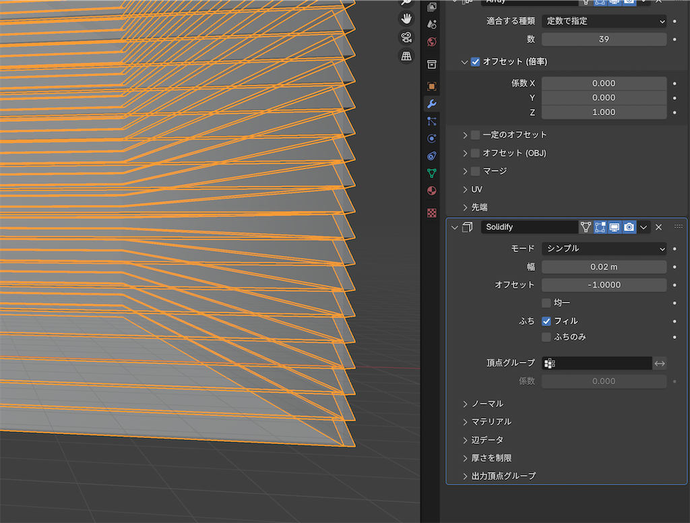Open the Object properties tab
Image resolution: width=690 pixels, height=523 pixels.
[x=432, y=86]
